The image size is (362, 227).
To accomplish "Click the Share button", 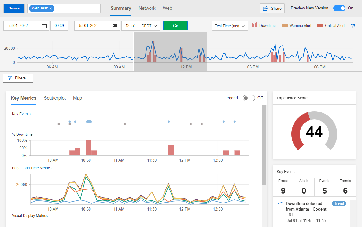I will [x=272, y=8].
